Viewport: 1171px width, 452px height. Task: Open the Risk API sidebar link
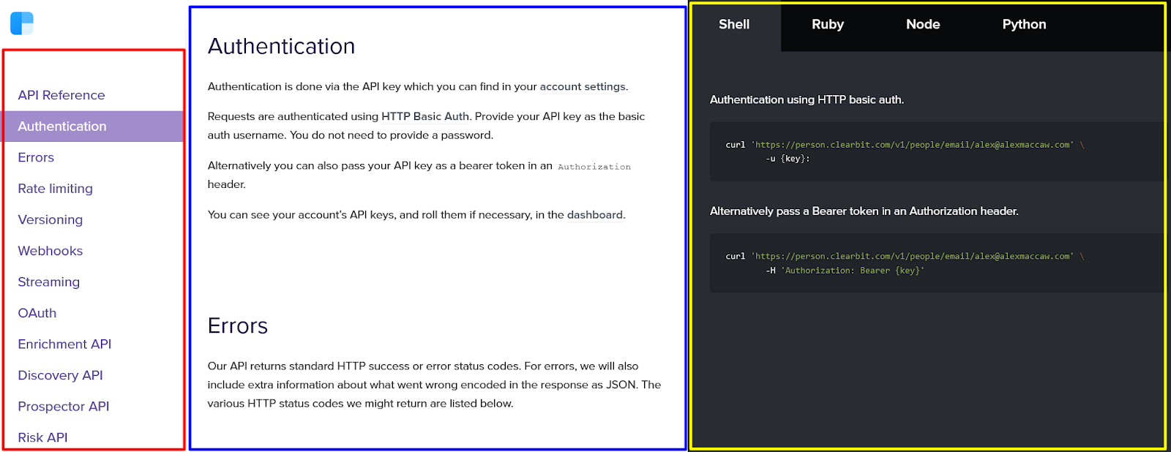point(42,437)
